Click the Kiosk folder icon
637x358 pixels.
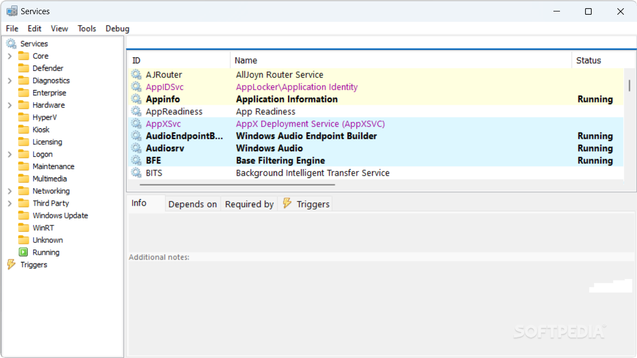(23, 129)
